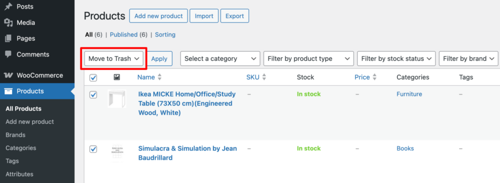Uncheck the Ikea MICKE table checkbox
Screen dimensions: 500x183
pyautogui.click(x=93, y=95)
